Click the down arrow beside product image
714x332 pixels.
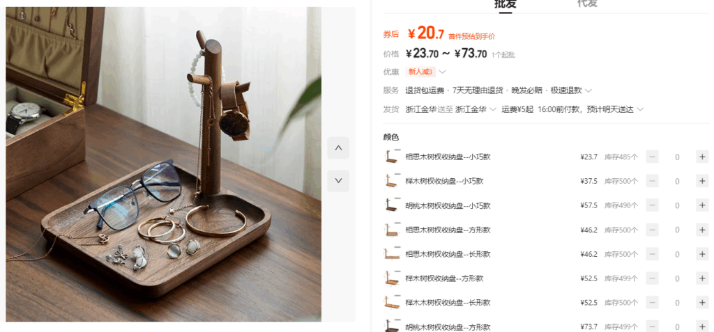[338, 180]
